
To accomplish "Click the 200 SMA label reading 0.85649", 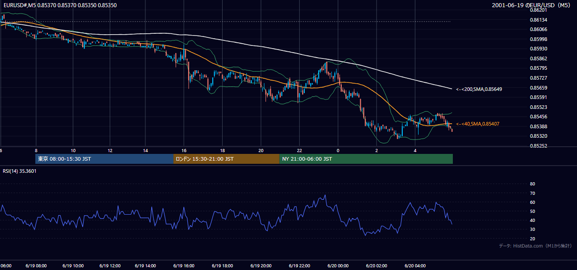I will coord(479,89).
